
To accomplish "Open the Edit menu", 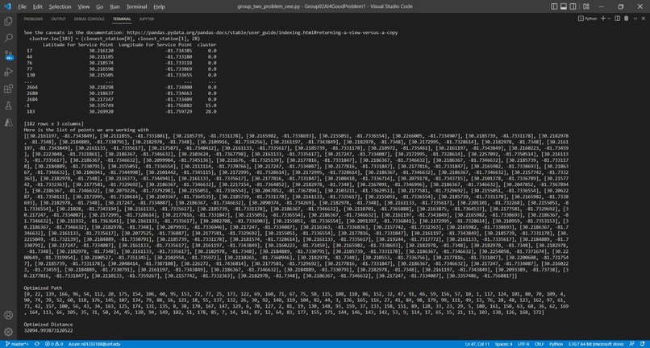I will [x=37, y=6].
